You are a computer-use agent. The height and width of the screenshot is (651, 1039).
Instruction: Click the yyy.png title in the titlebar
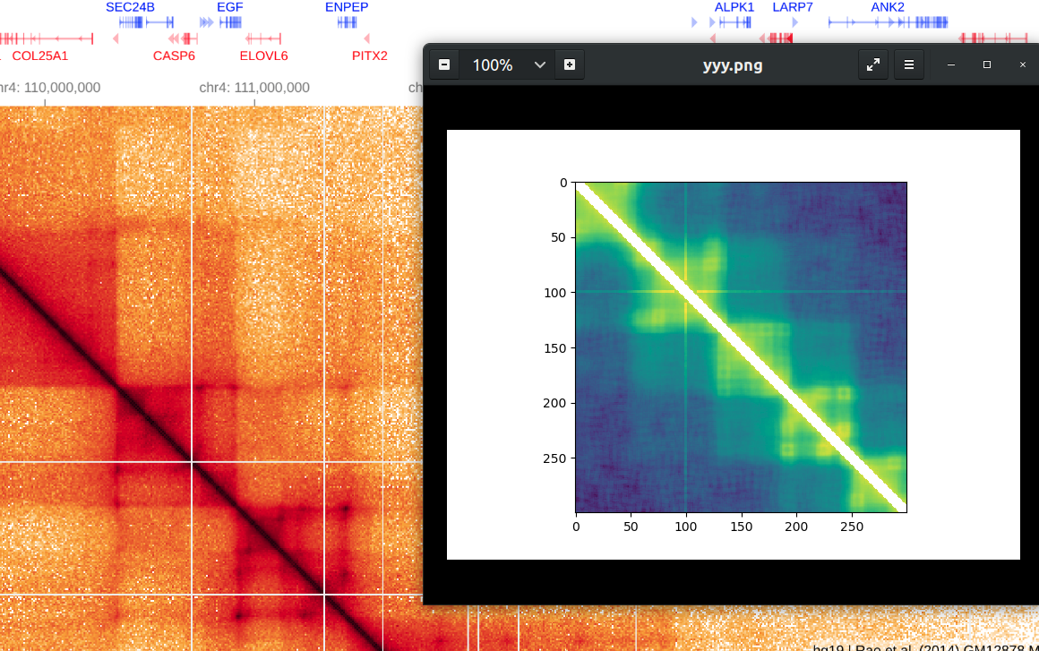(733, 64)
